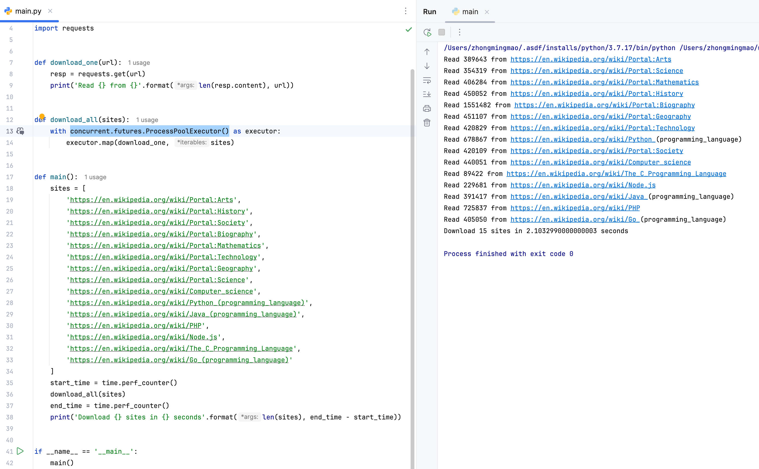Open editor tab options three-dot menu
The image size is (759, 469).
[405, 11]
